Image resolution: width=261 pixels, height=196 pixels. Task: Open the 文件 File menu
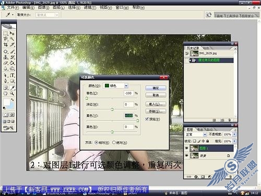coord(13,8)
